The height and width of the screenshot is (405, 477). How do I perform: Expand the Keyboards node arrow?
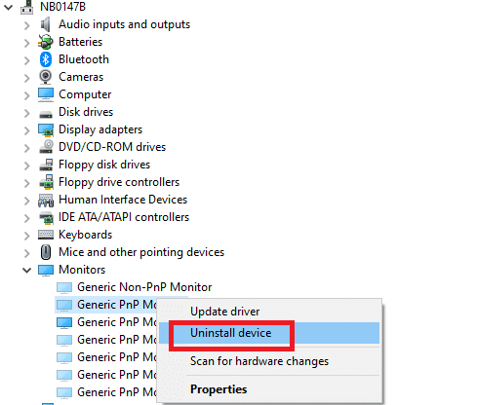pos(26,236)
